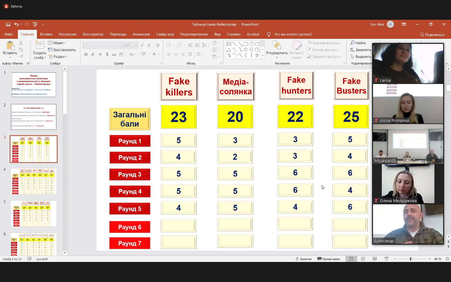
Task: Click the Создать слайд icon
Action: point(40,46)
